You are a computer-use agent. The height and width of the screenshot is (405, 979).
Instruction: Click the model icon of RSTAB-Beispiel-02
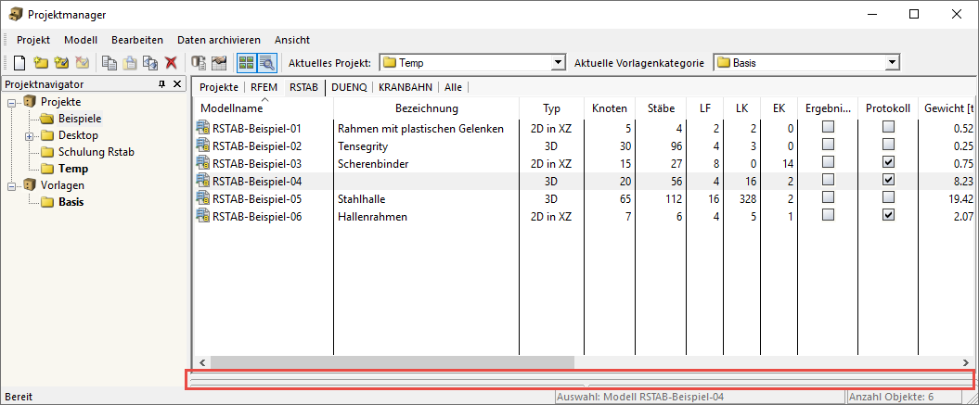[x=203, y=146]
